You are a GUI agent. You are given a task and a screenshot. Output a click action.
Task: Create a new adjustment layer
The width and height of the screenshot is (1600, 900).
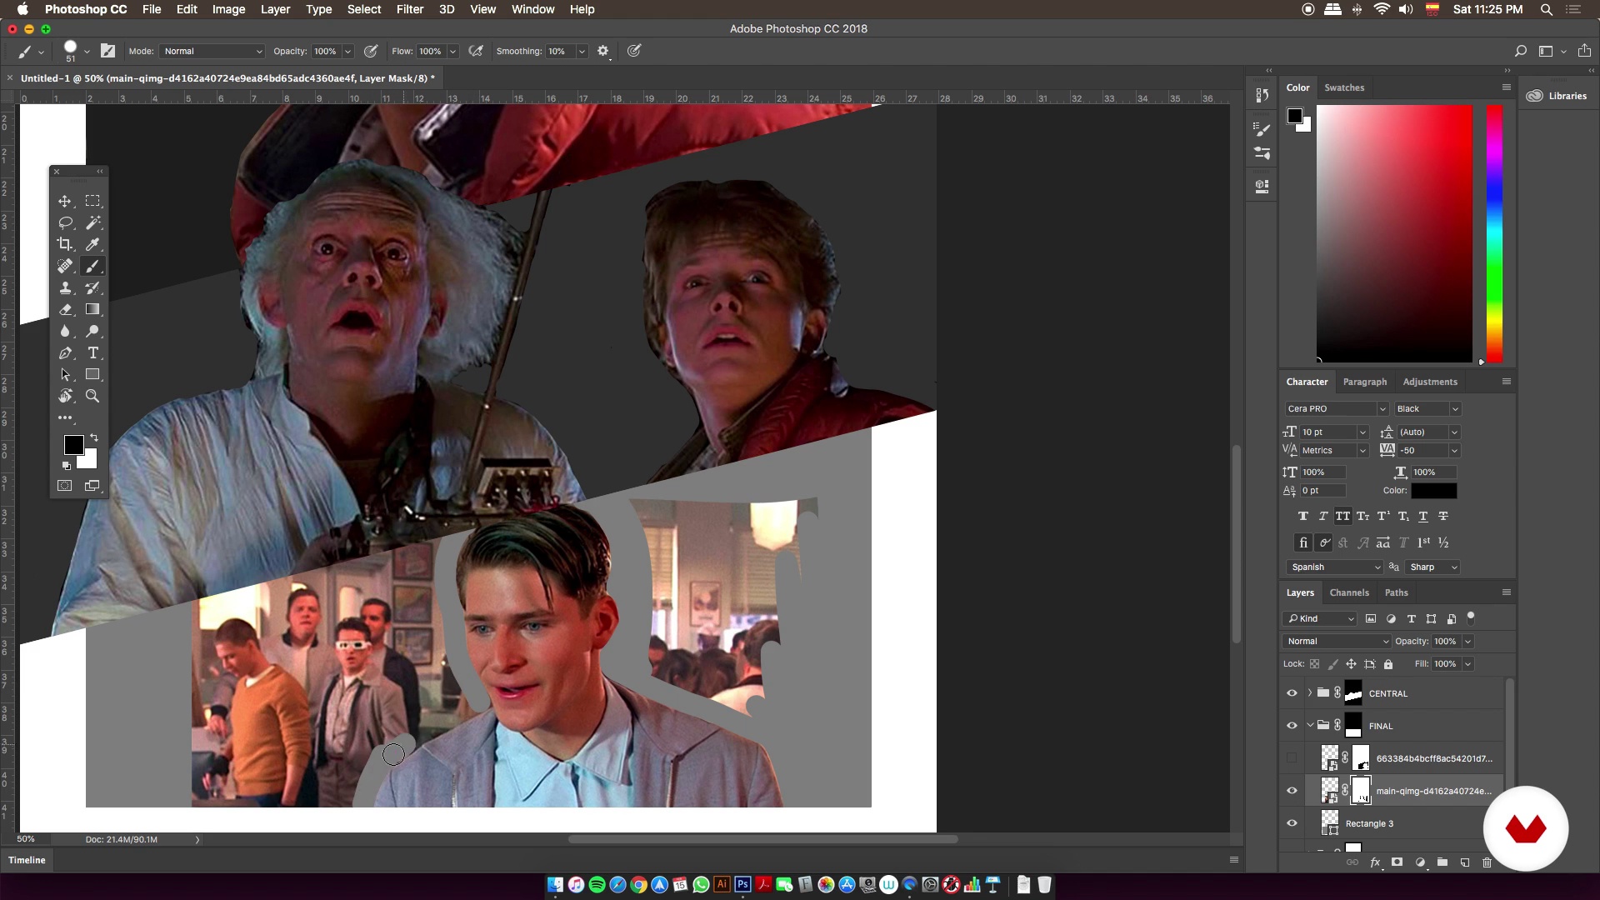point(1420,862)
